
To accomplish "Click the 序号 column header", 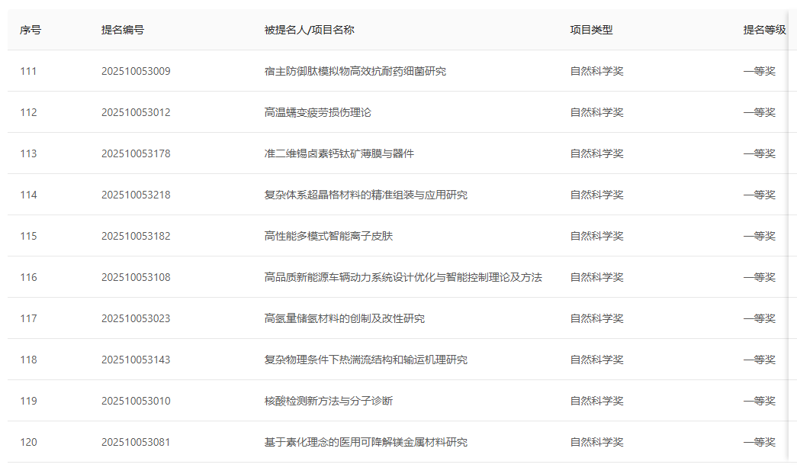I will [x=27, y=31].
